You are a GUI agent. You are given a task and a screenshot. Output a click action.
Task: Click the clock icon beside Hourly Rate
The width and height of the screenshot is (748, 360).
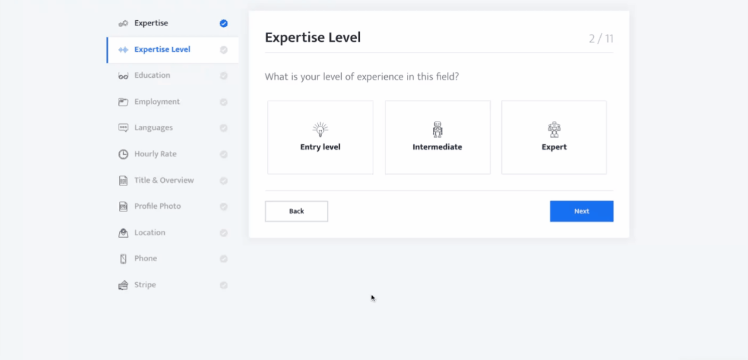(123, 154)
